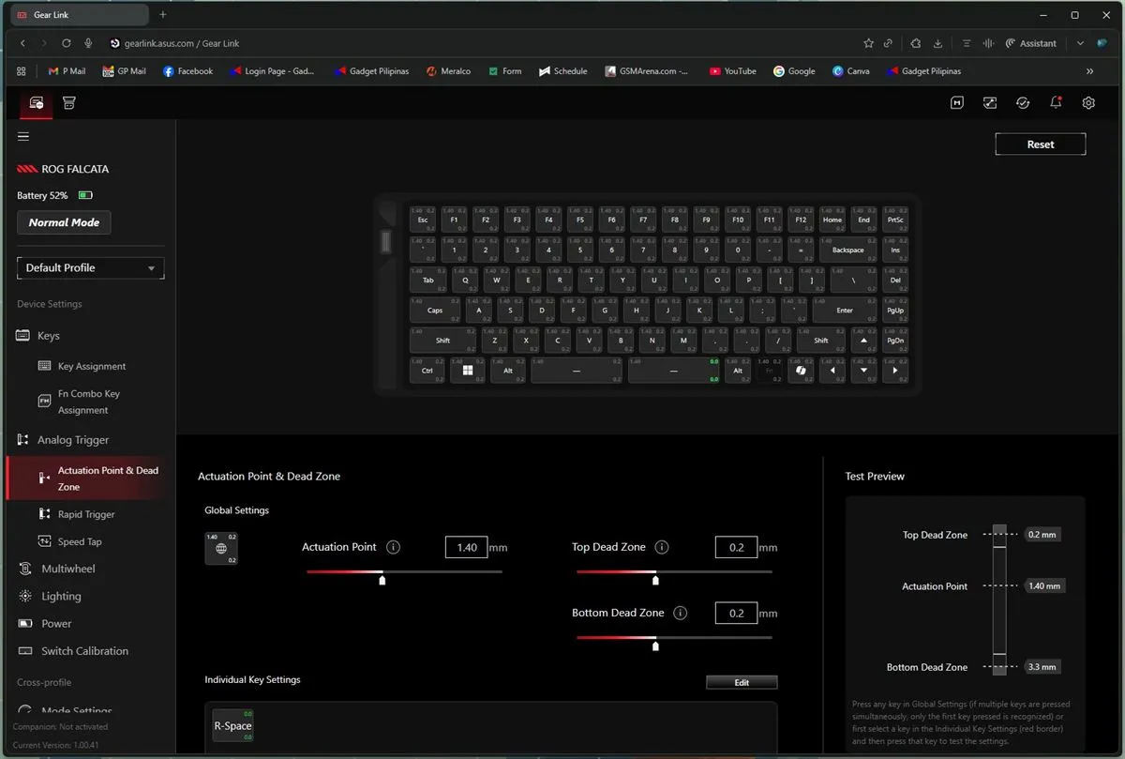
Task: Open the device tab icon in Gear Link
Action: pos(37,103)
